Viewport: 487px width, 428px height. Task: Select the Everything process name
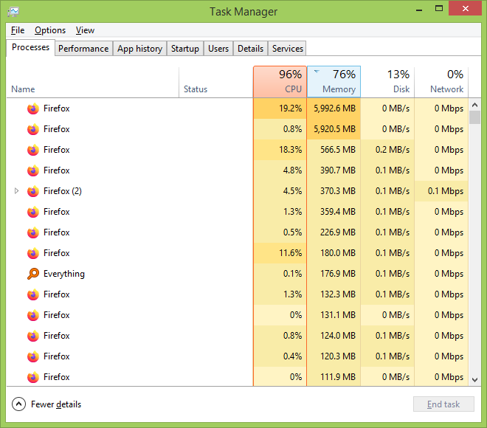(x=64, y=274)
